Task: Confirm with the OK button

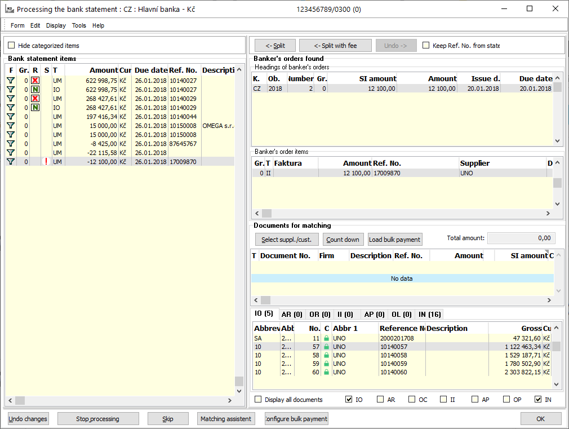Action: point(541,418)
